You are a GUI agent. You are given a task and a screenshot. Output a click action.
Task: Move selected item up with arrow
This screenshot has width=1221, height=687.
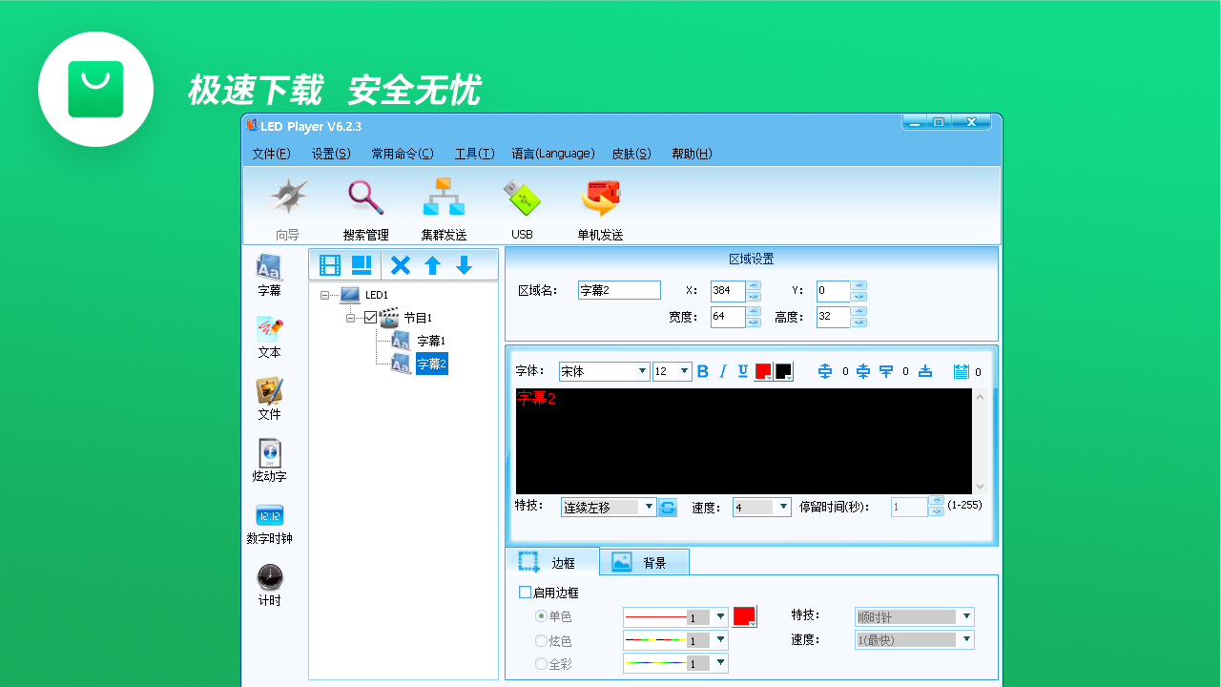click(x=432, y=265)
